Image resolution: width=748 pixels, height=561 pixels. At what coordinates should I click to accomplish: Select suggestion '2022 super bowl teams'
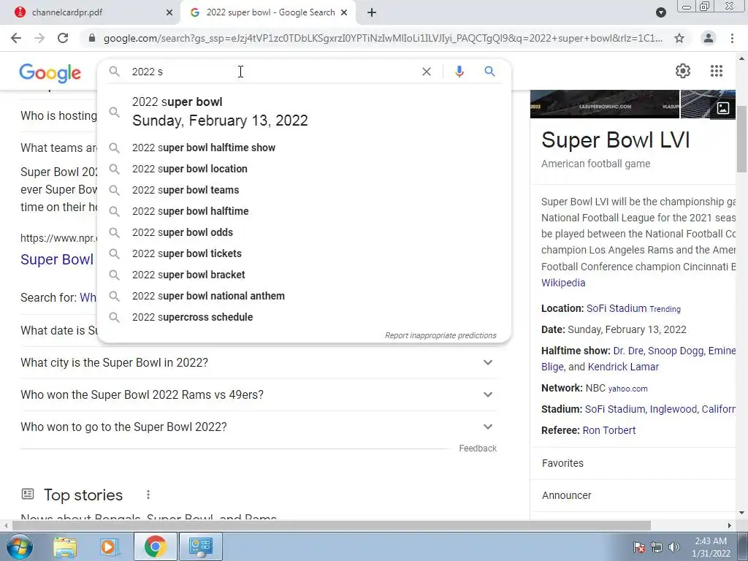coord(305,190)
